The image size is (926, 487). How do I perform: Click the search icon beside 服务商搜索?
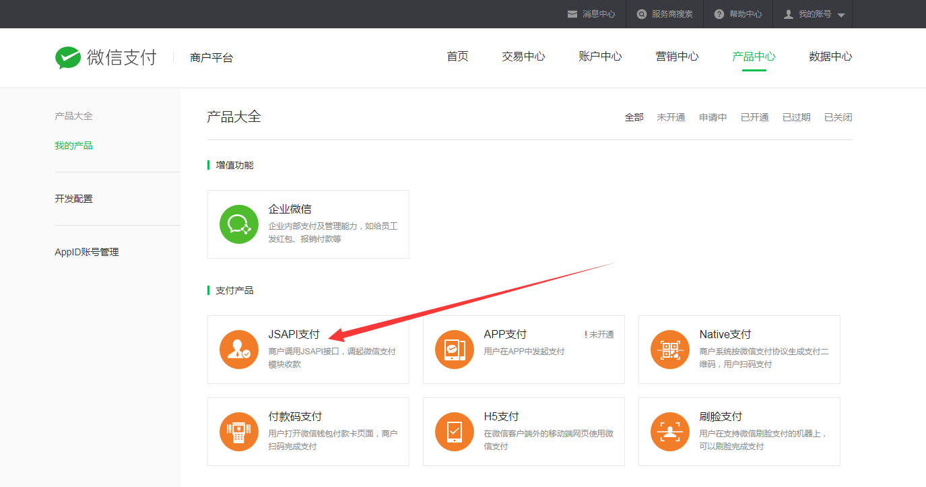coord(642,14)
